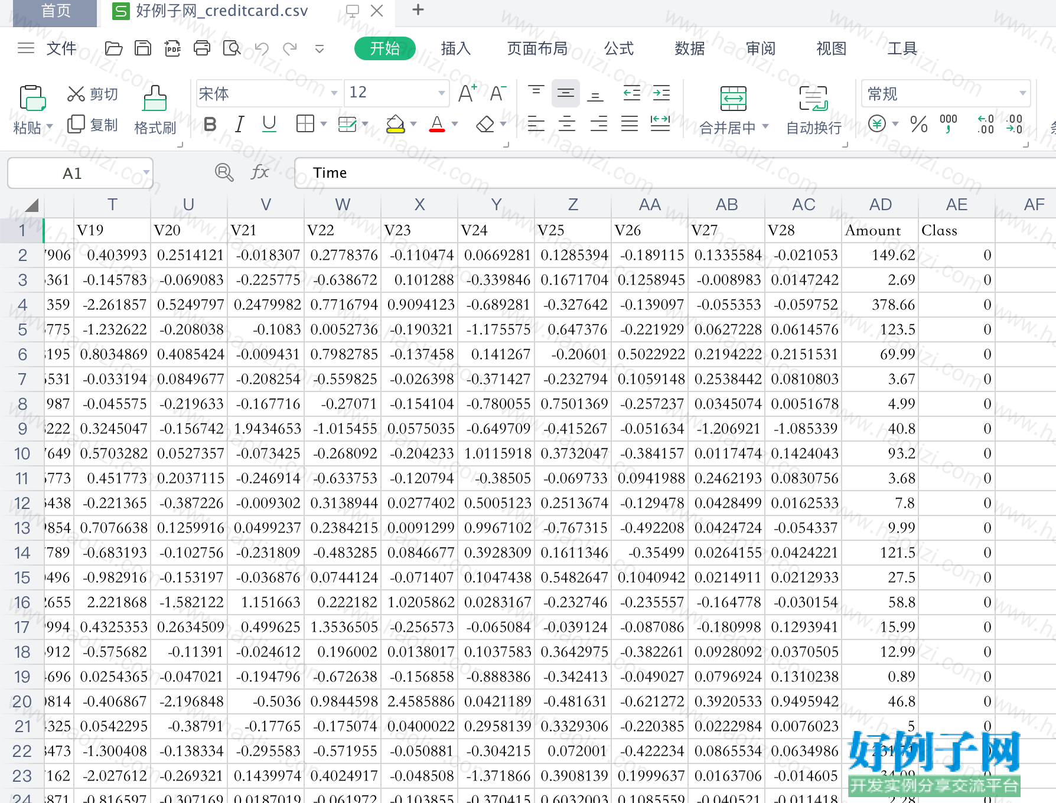Align text left
1056x803 pixels.
pos(536,124)
